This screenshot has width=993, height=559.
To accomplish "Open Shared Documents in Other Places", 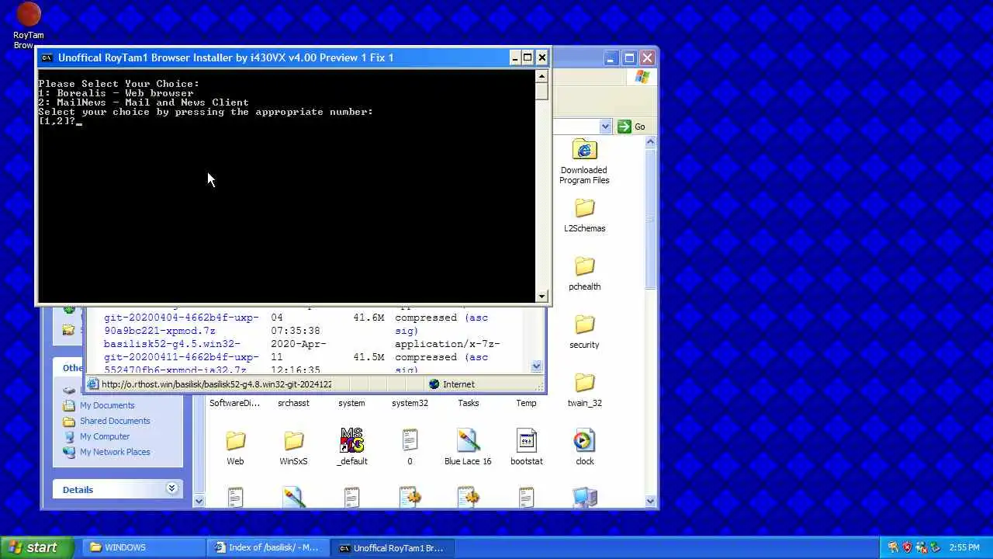I will 115,421.
